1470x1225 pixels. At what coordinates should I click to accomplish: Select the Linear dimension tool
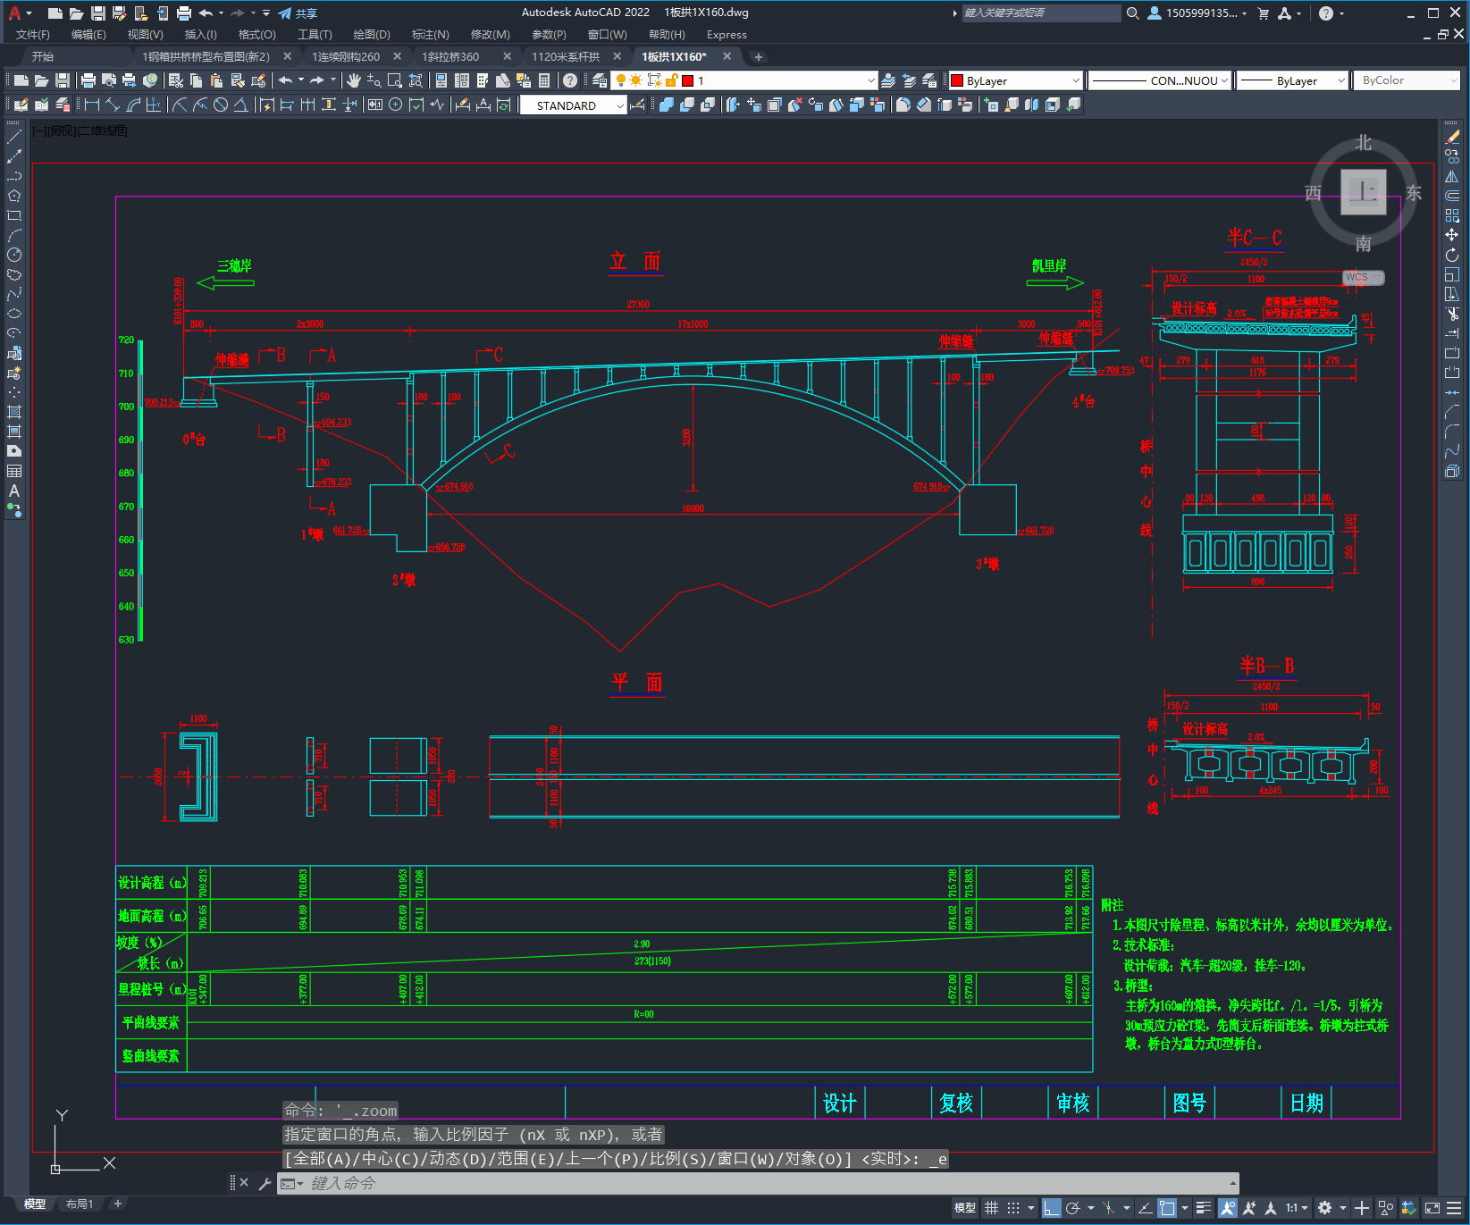[x=91, y=105]
